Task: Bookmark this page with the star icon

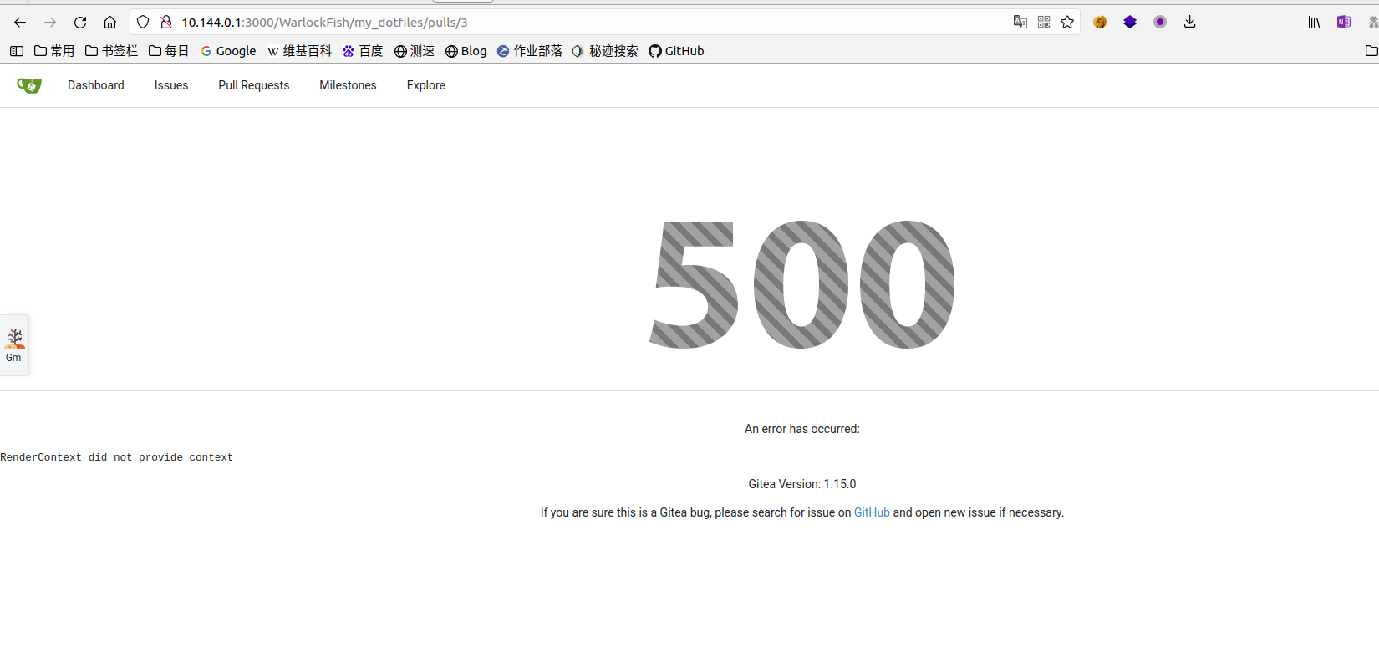Action: [x=1067, y=23]
